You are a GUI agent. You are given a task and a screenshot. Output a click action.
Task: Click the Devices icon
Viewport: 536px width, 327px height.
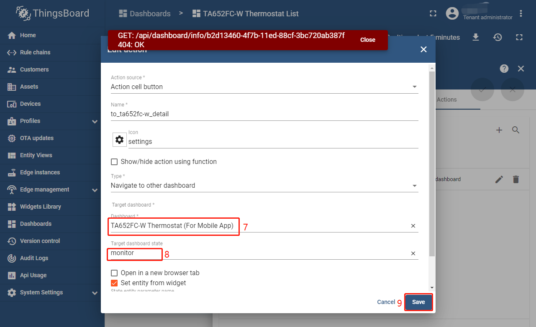(12, 104)
